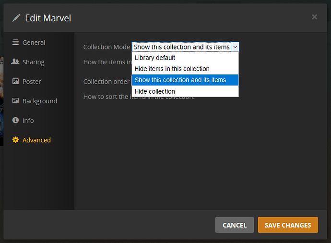Viewport: 331px width, 243px height.
Task: Click the Collection Mode select field
Action: tap(182, 47)
